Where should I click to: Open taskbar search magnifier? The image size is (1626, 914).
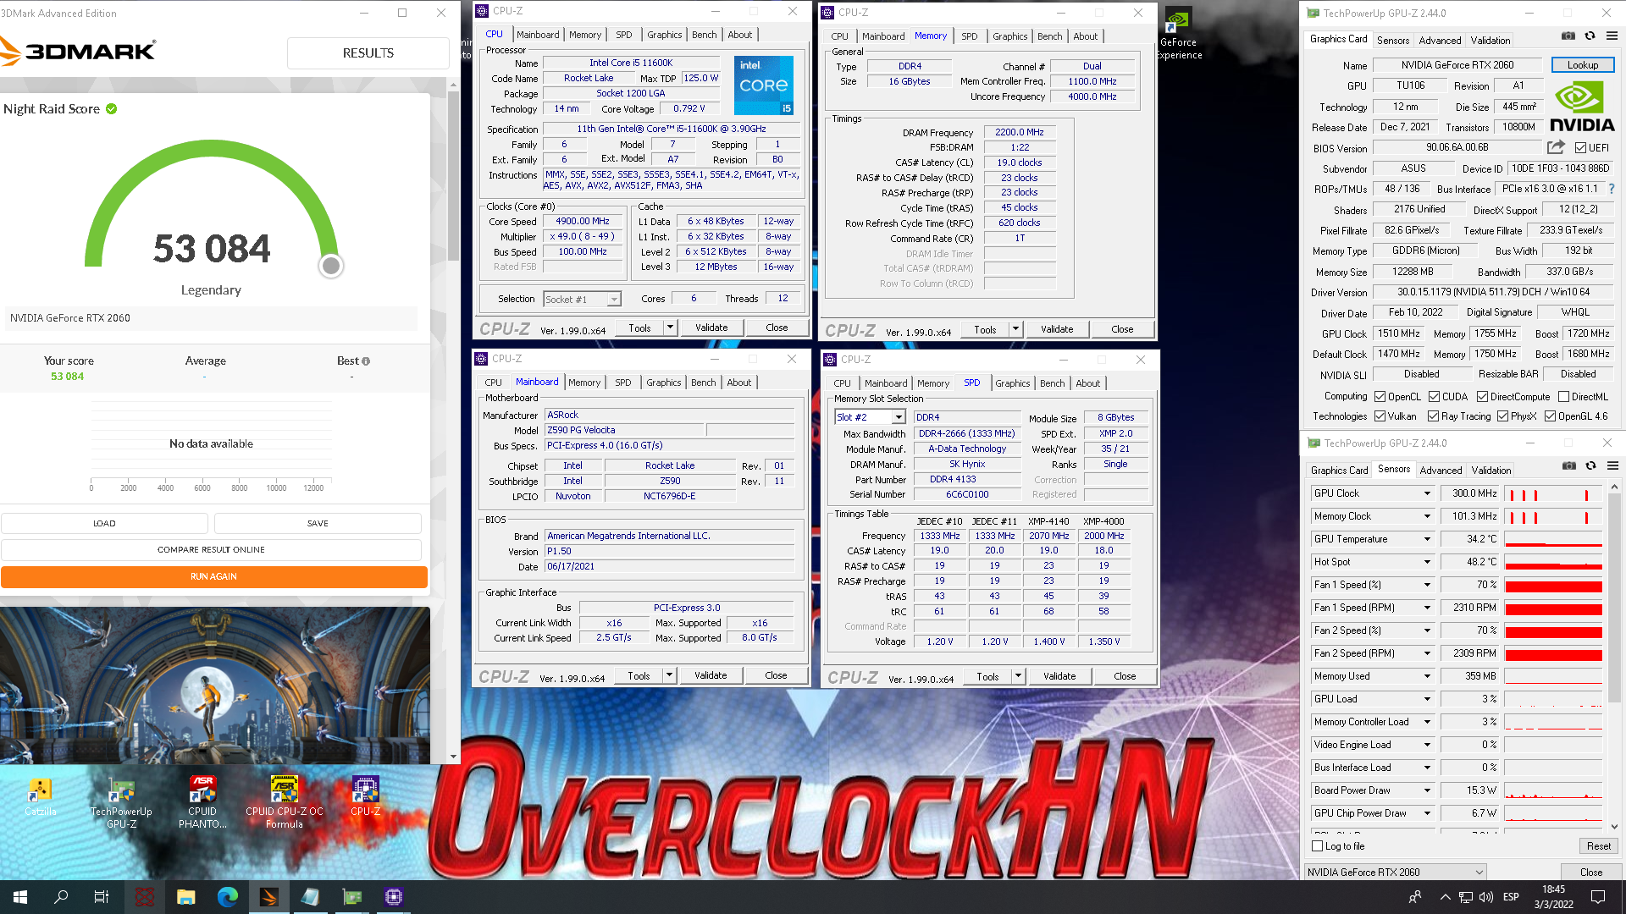[61, 897]
